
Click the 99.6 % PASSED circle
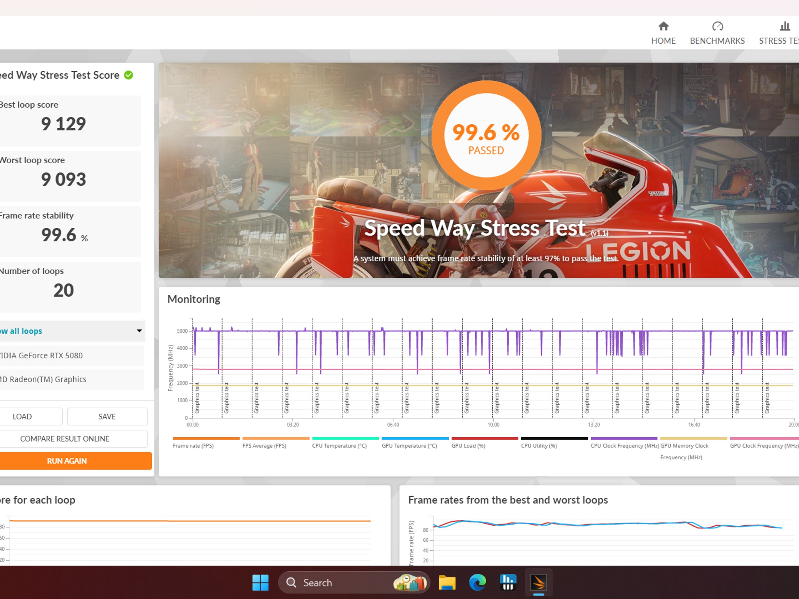click(x=486, y=135)
